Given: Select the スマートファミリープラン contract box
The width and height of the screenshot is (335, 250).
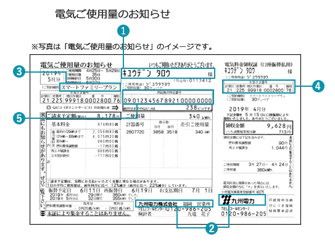Looking at the screenshot, I should tap(89, 87).
